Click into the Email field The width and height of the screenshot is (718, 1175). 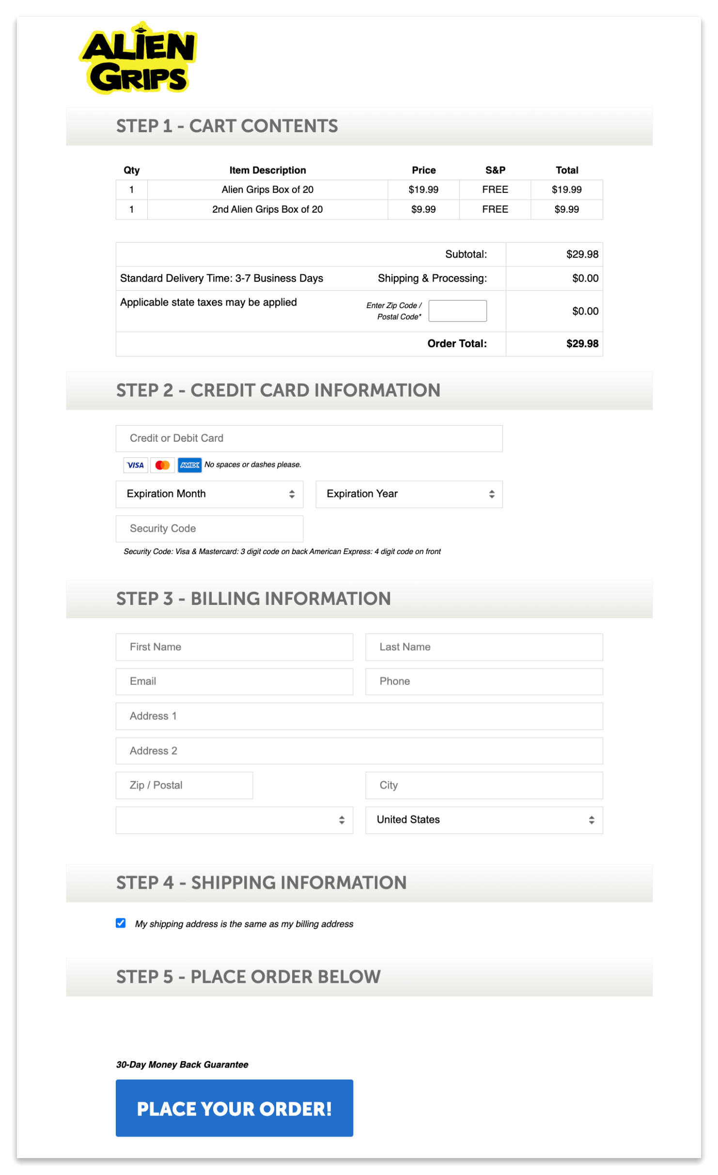click(x=234, y=681)
